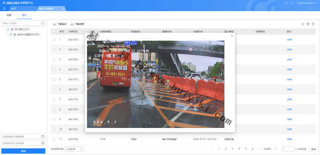Open 详情 link for row 1
Screen dimensions: 320x155
pyautogui.click(x=289, y=40)
